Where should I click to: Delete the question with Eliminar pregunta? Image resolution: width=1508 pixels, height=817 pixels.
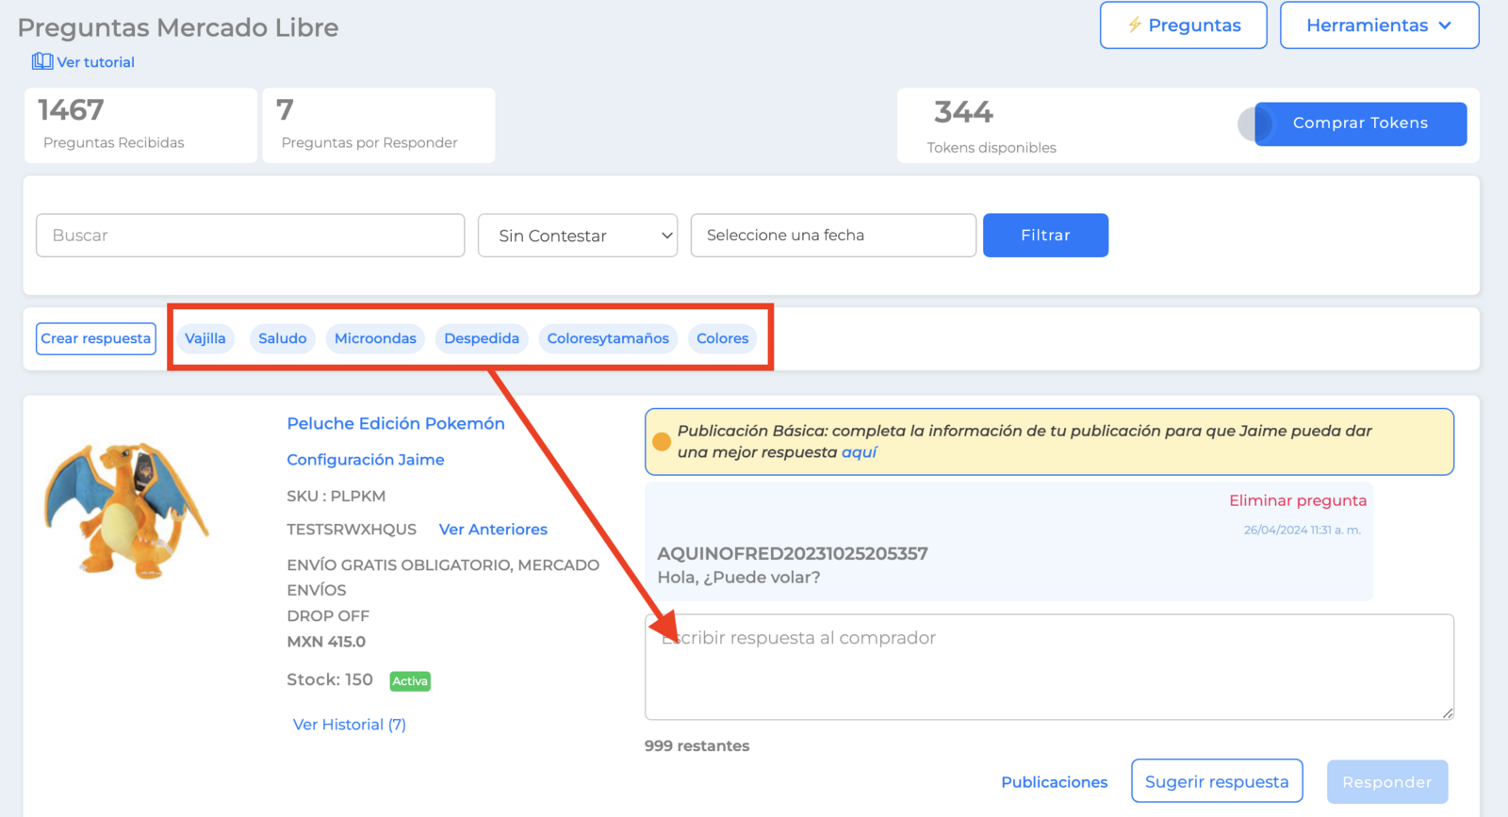pyautogui.click(x=1298, y=500)
